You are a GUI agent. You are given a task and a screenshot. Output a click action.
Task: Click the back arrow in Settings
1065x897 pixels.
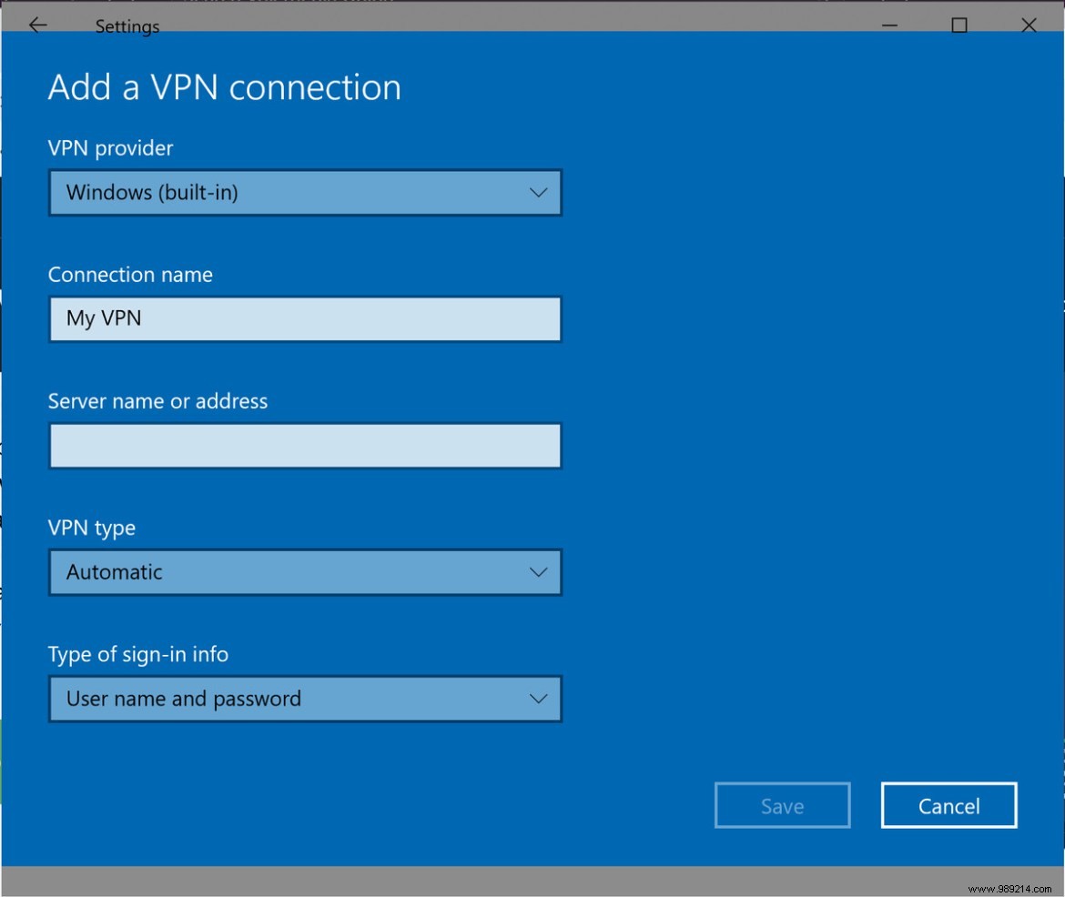tap(37, 25)
